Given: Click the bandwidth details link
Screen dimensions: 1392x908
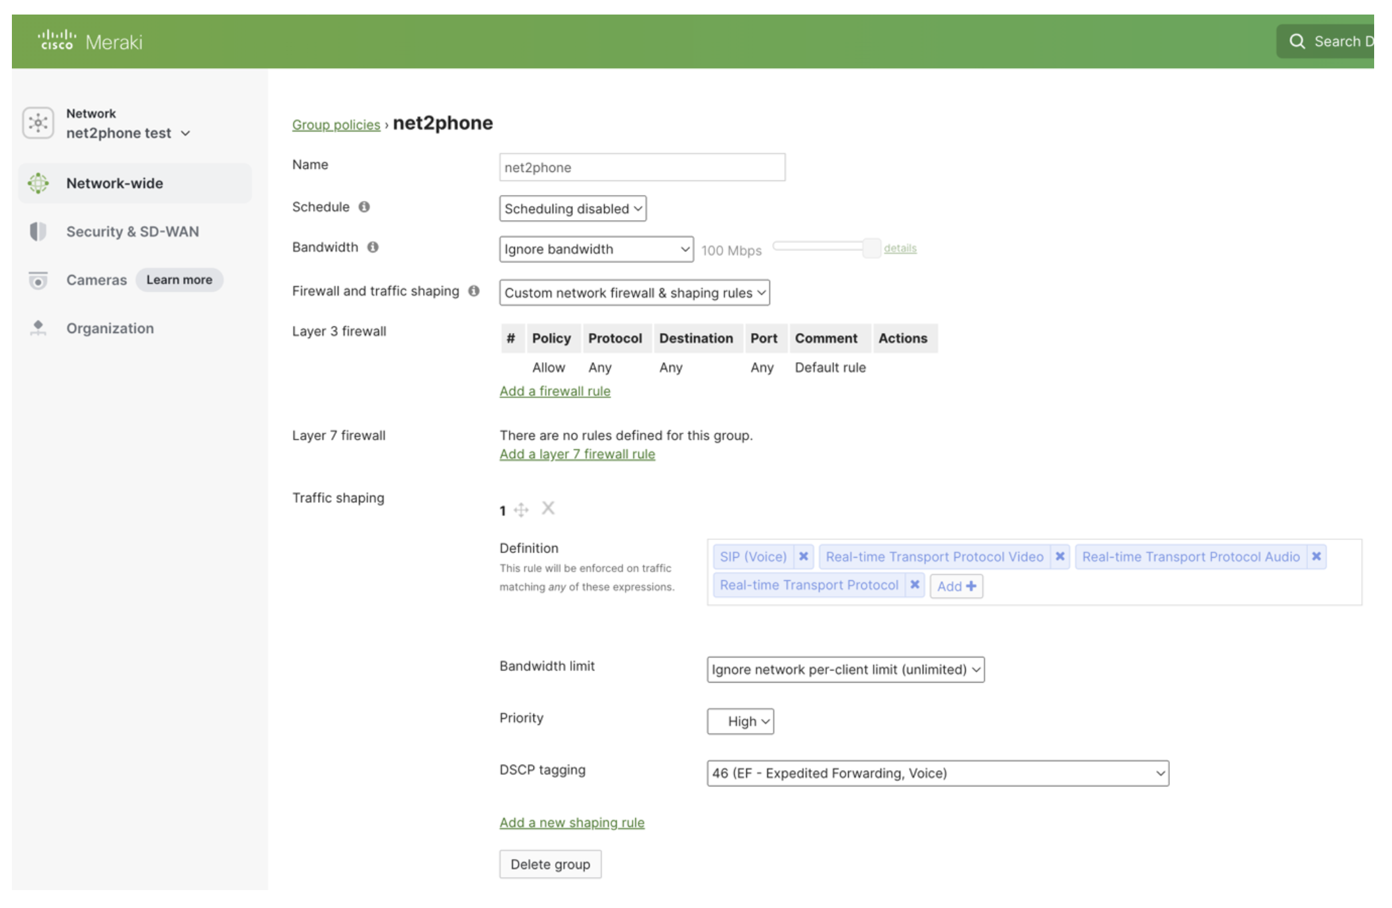Looking at the screenshot, I should 900,248.
